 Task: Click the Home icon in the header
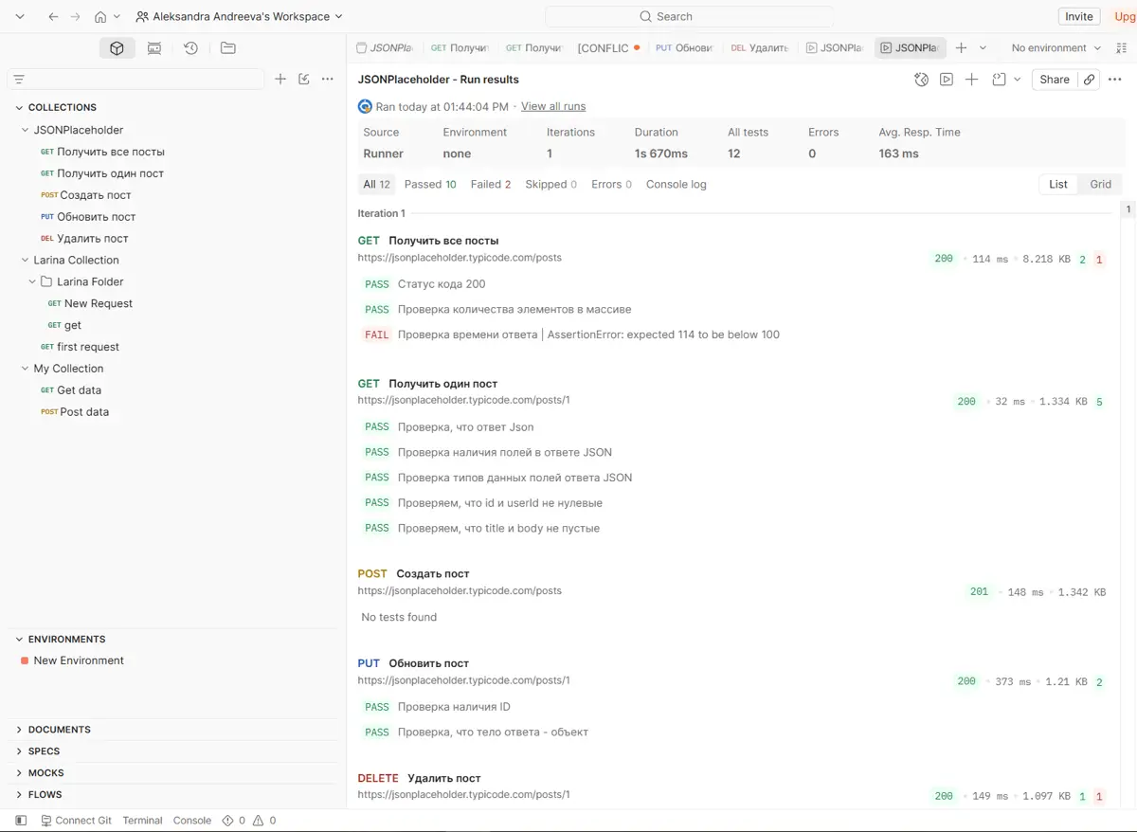[100, 17]
